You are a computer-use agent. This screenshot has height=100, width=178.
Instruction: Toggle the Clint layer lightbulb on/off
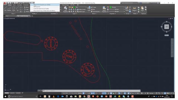(69, 7)
